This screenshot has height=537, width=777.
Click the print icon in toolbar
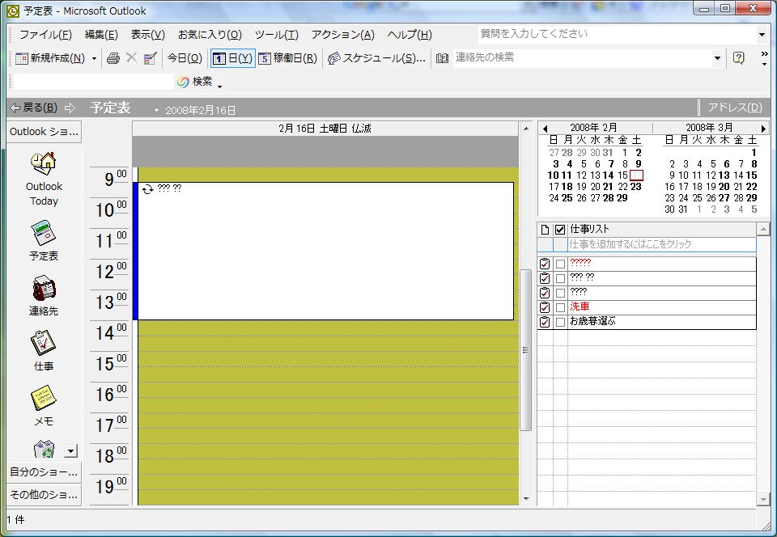113,58
